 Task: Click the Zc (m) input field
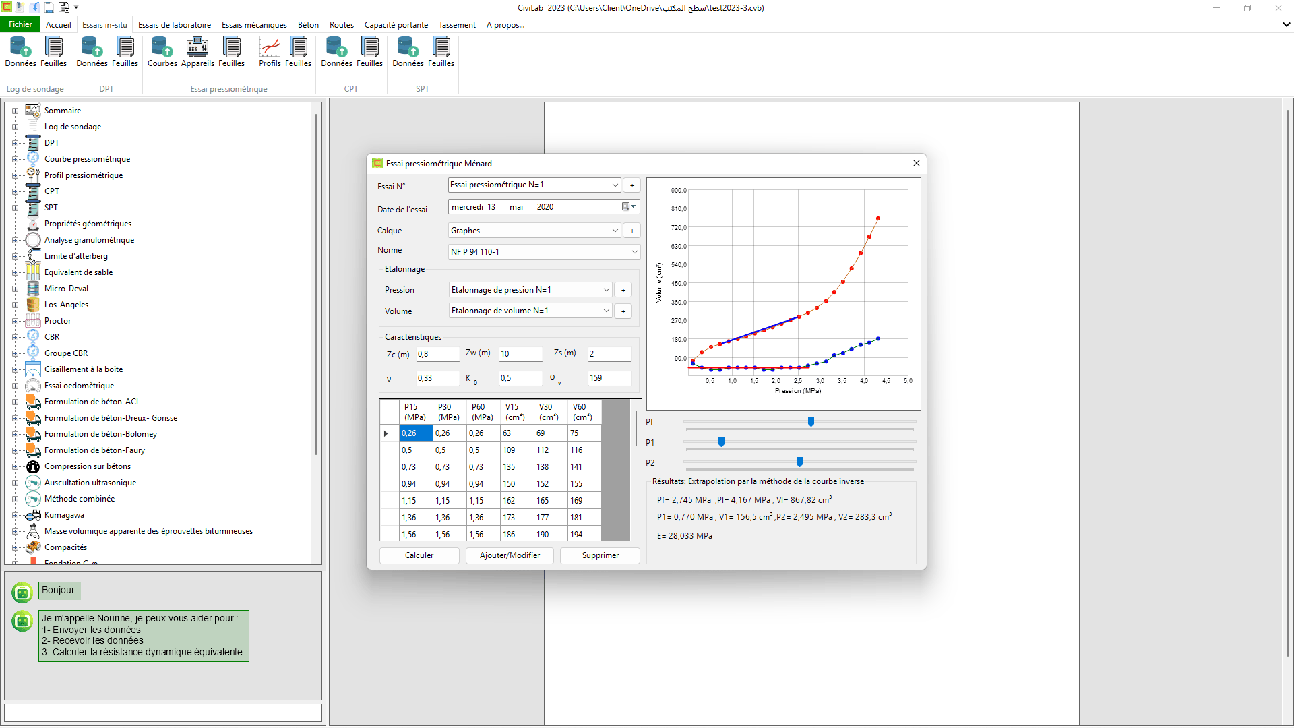(x=437, y=354)
